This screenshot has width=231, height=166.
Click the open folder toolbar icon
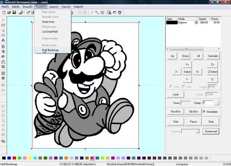coord(9,12)
